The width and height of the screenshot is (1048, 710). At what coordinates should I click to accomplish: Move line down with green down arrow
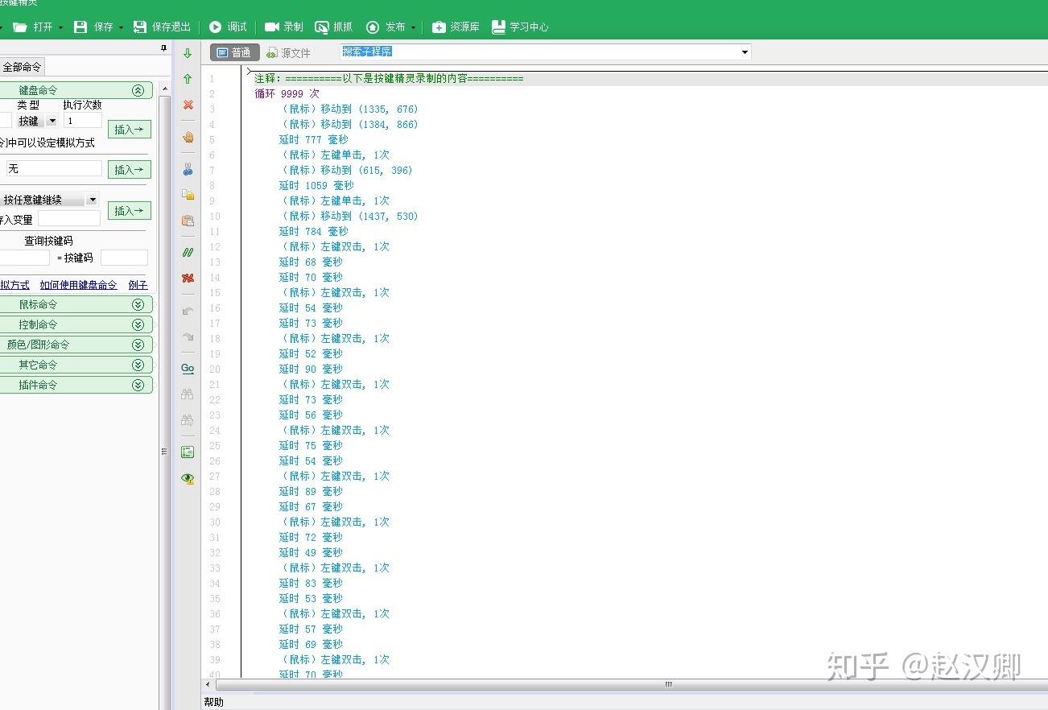pos(188,53)
